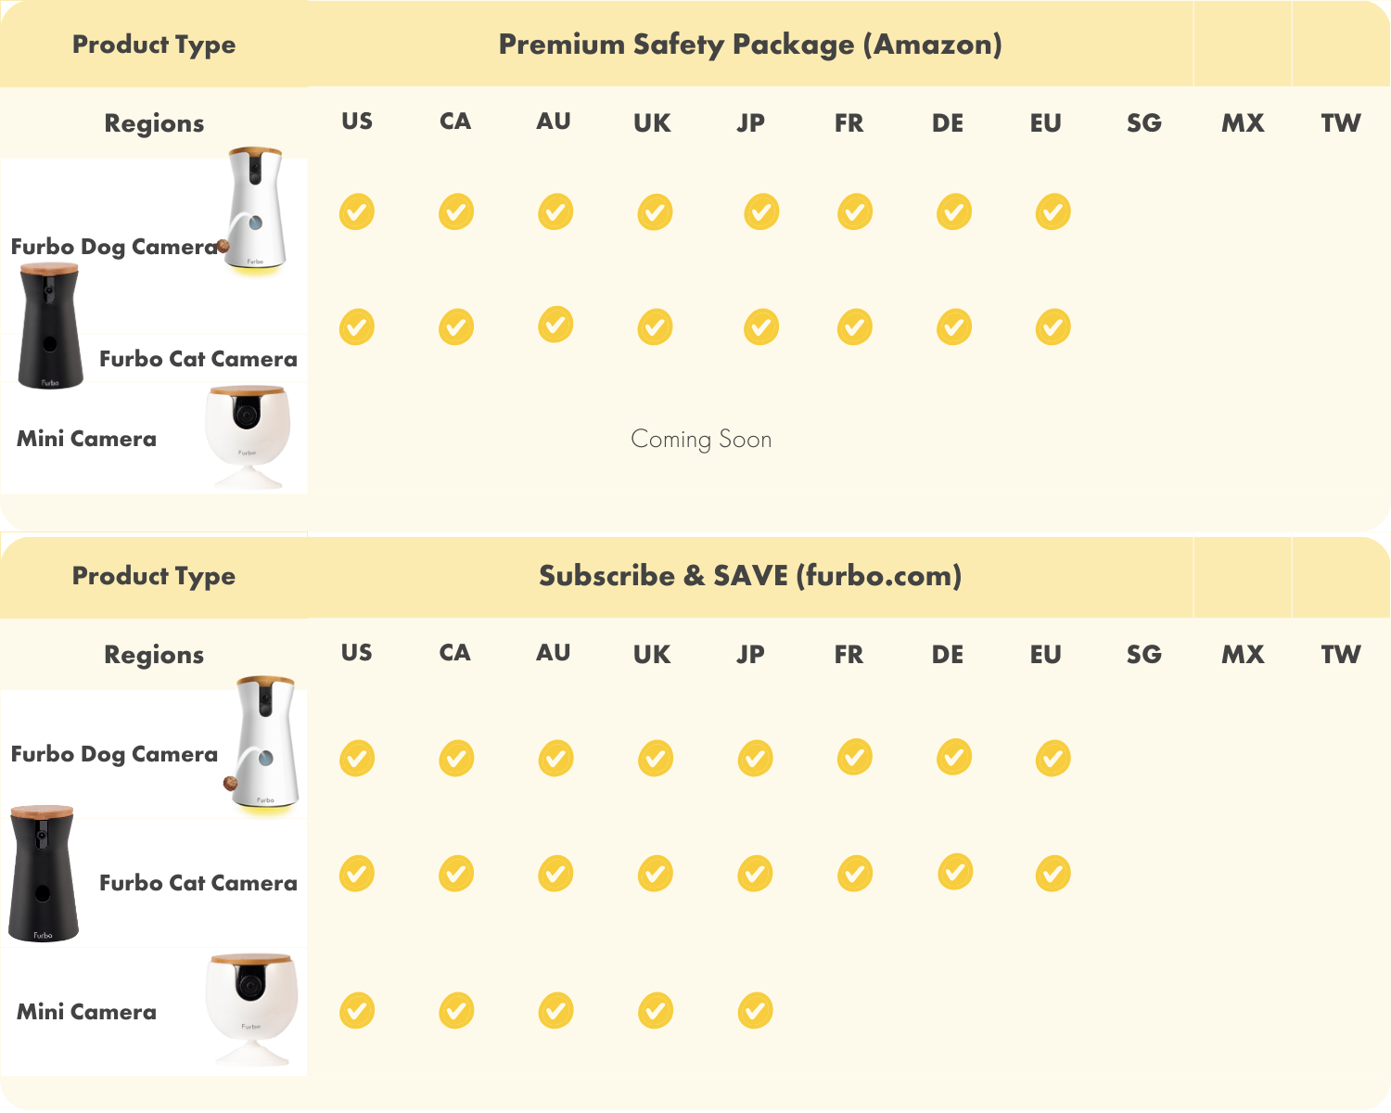Screen dimensions: 1391x1113
Task: Click the Cat Camera AU checkmark in the Amazon table
Action: [555, 324]
